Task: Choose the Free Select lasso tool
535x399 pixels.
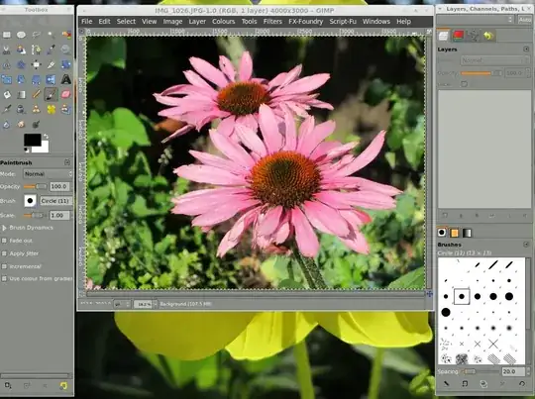Action: [x=37, y=35]
